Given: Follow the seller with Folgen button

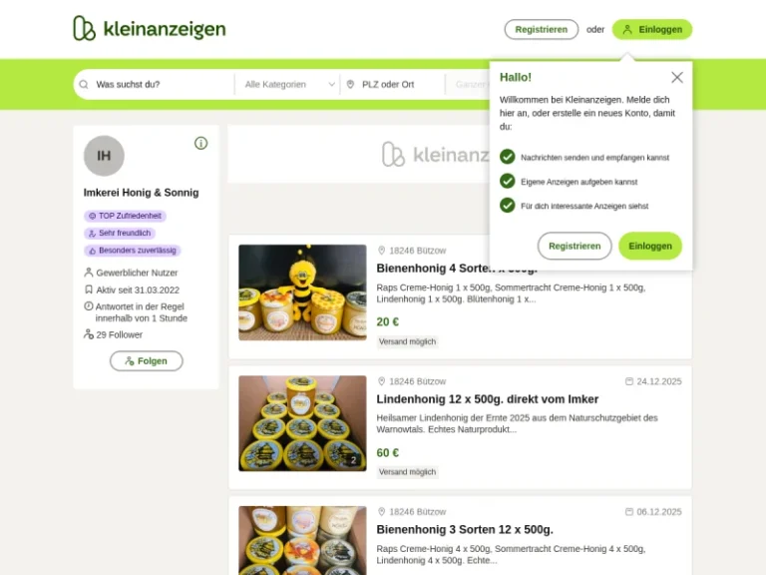Looking at the screenshot, I should 146,360.
